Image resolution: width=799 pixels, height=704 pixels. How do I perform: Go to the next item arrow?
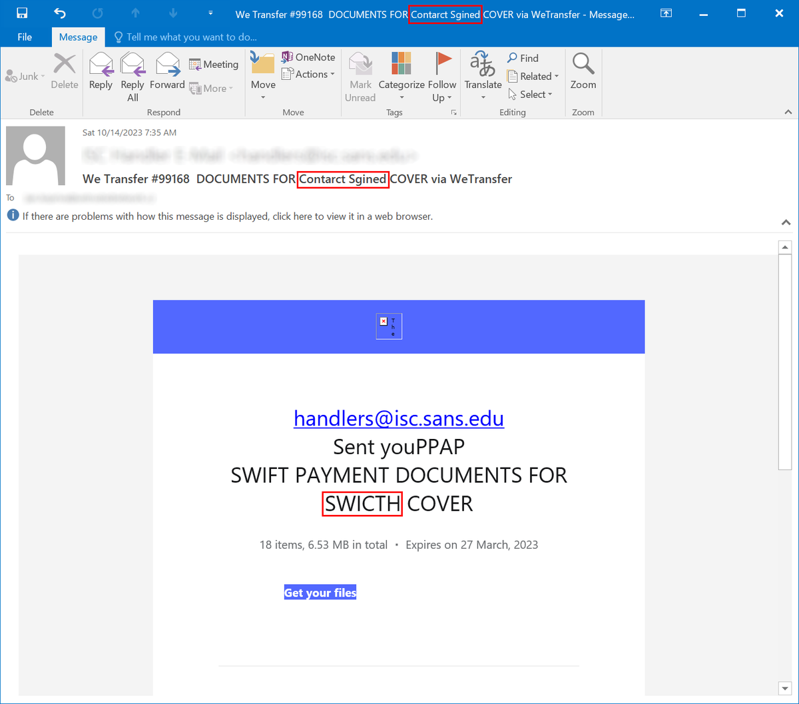click(x=173, y=13)
